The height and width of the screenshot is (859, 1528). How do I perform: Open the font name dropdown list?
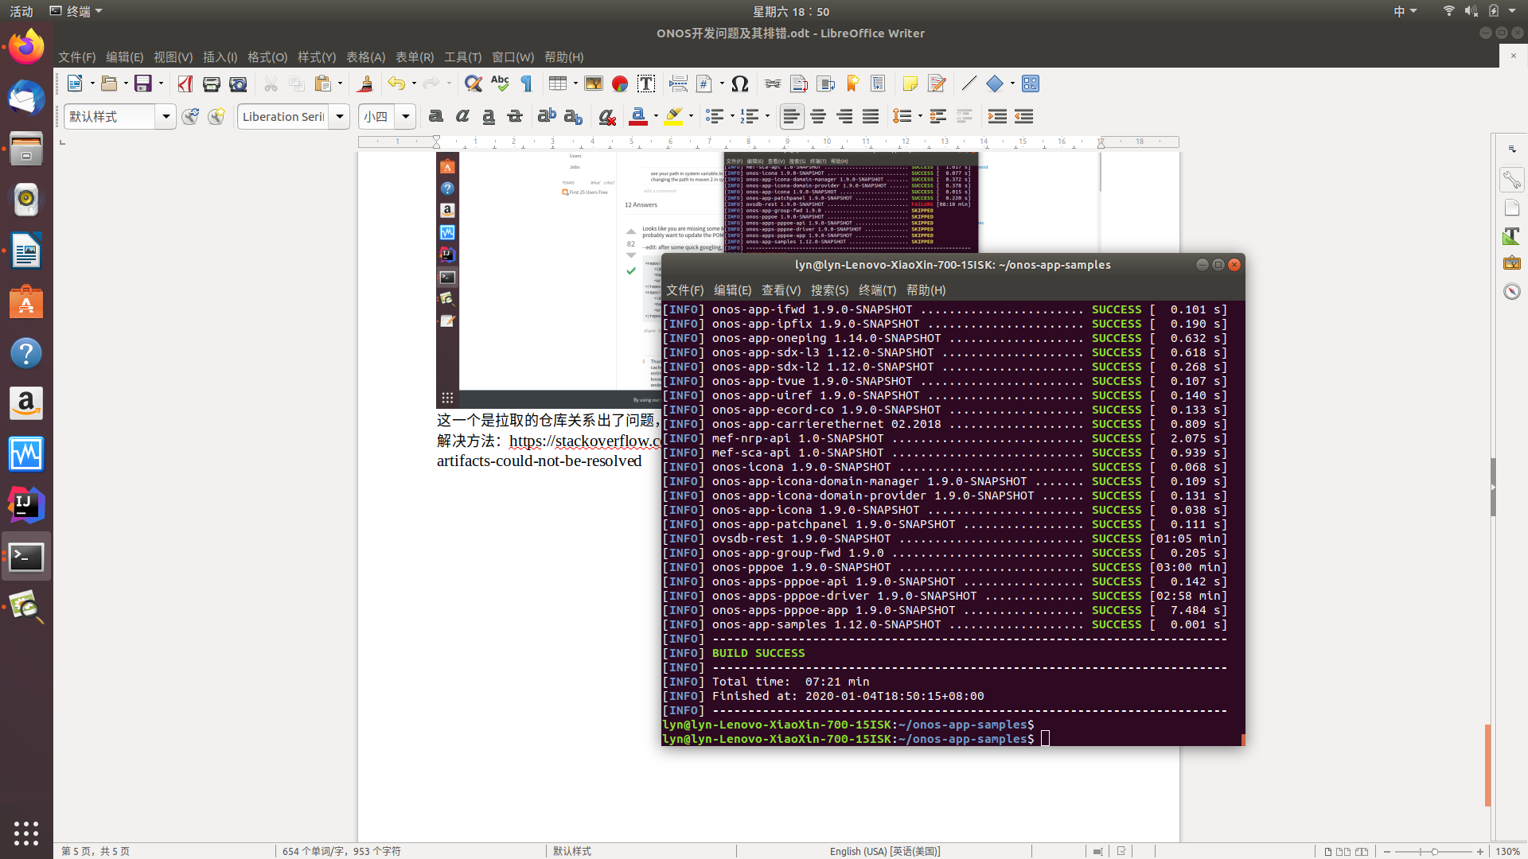pyautogui.click(x=339, y=116)
